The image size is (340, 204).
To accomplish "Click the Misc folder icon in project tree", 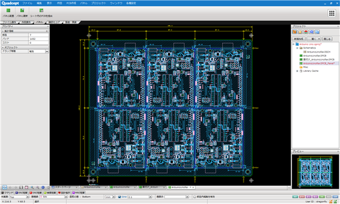I will (x=301, y=67).
